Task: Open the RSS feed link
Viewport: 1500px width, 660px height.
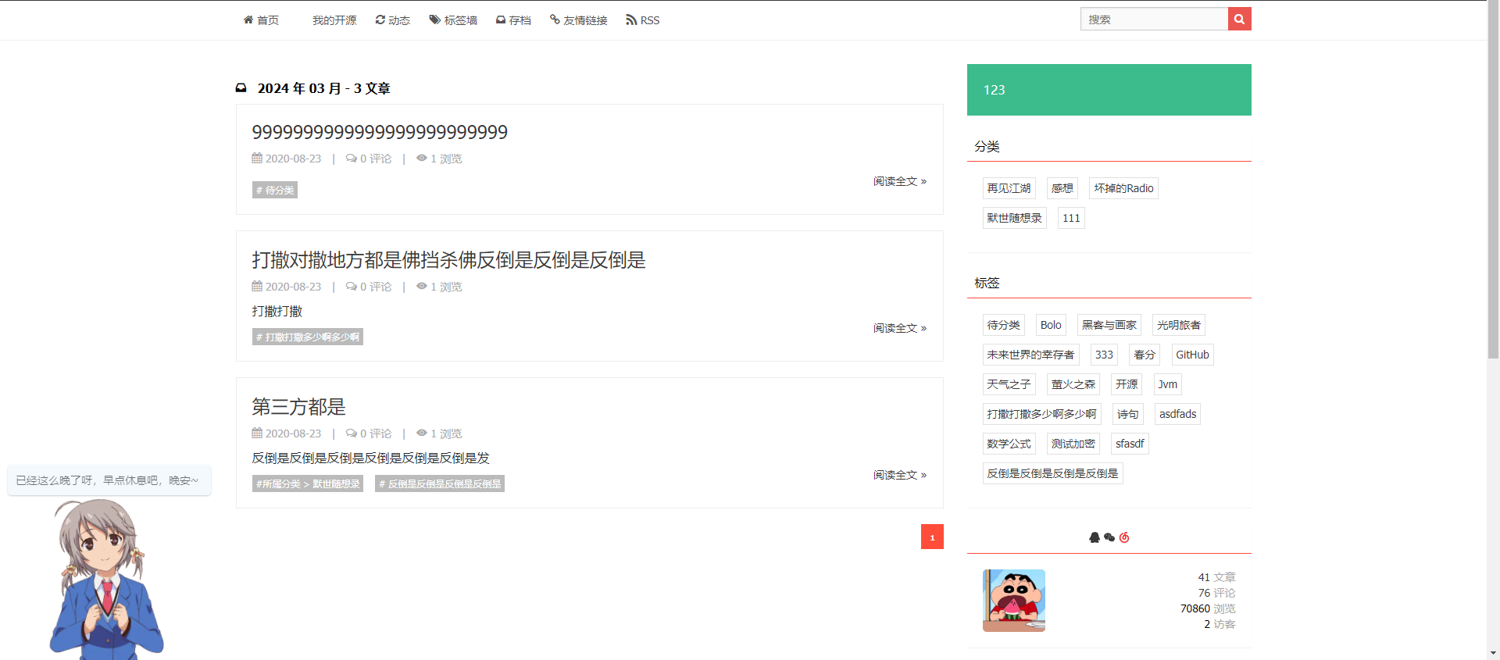Action: click(643, 20)
